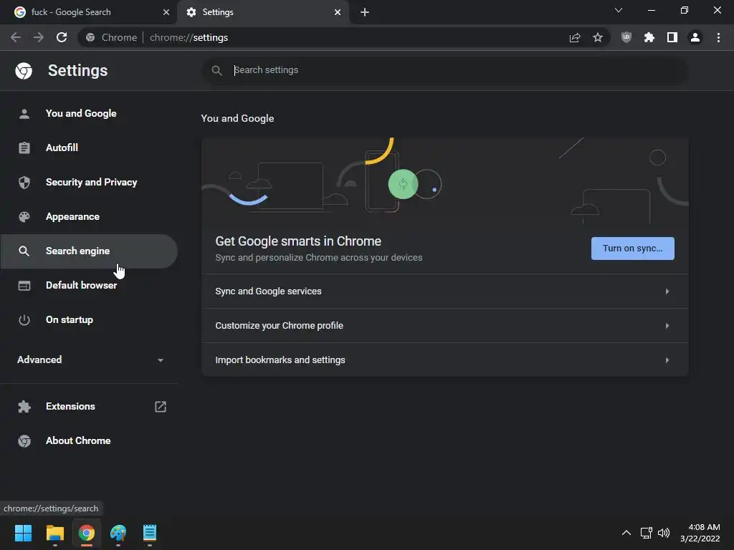734x550 pixels.
Task: Focus the Search settings field
Action: pyautogui.click(x=444, y=71)
